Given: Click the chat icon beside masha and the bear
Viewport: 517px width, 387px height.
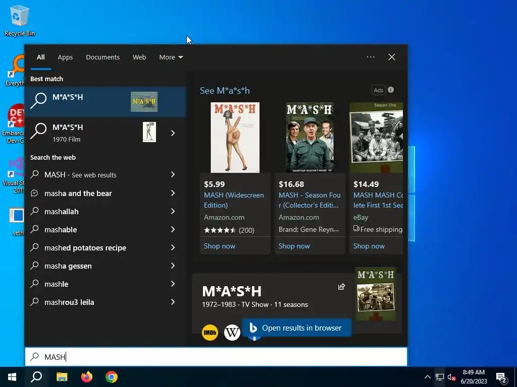Looking at the screenshot, I should coord(35,193).
